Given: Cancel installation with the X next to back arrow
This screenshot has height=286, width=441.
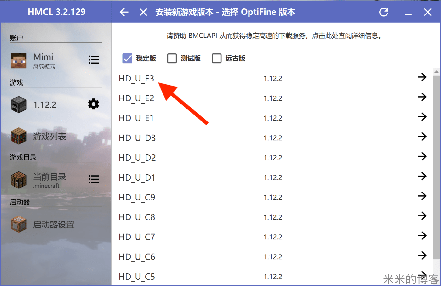Looking at the screenshot, I should pyautogui.click(x=143, y=12).
